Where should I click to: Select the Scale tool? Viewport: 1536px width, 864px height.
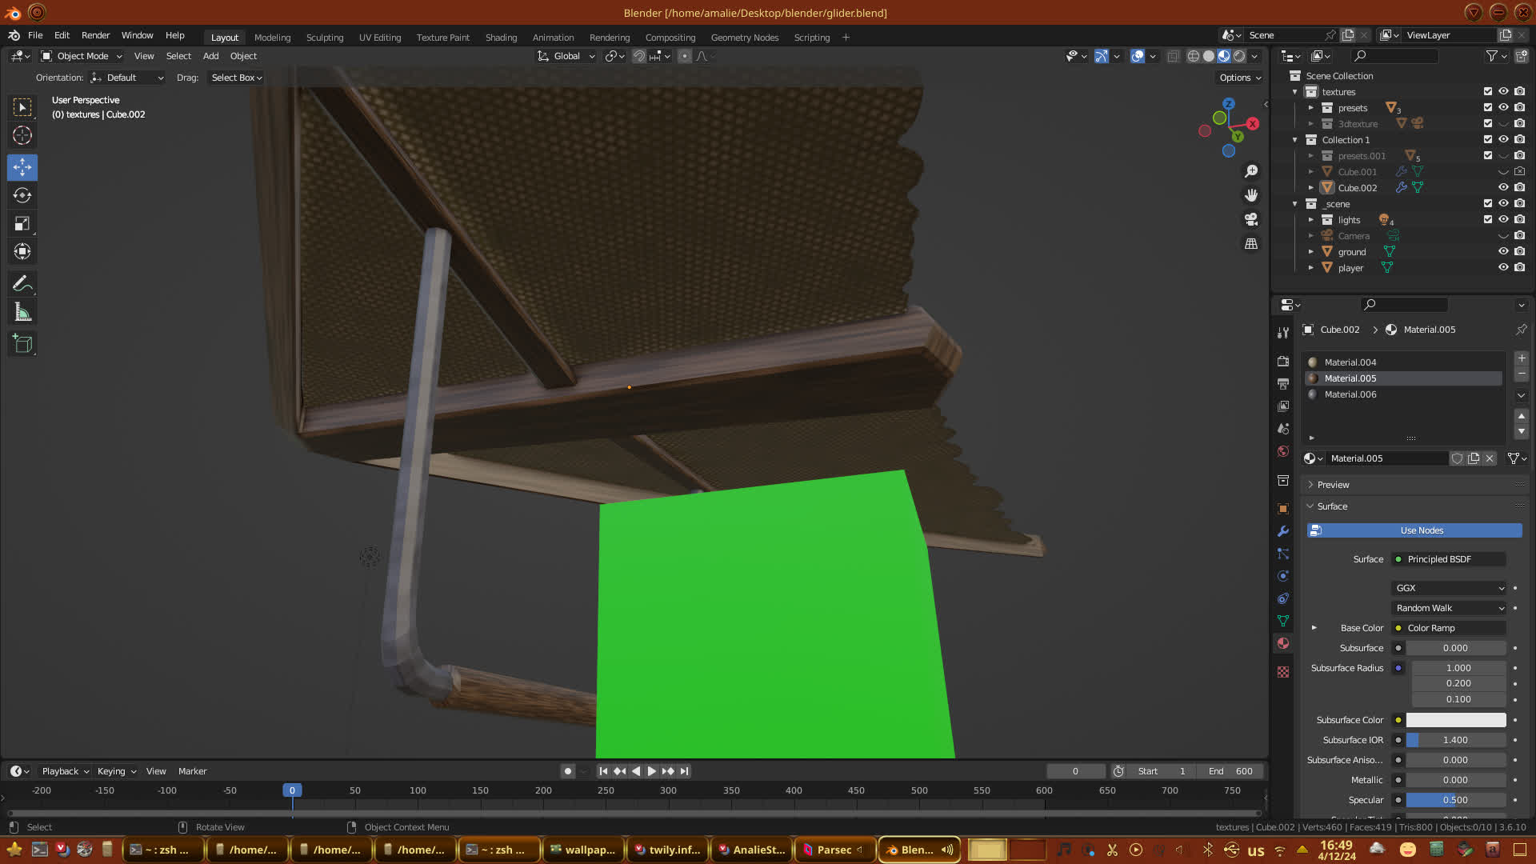click(22, 224)
